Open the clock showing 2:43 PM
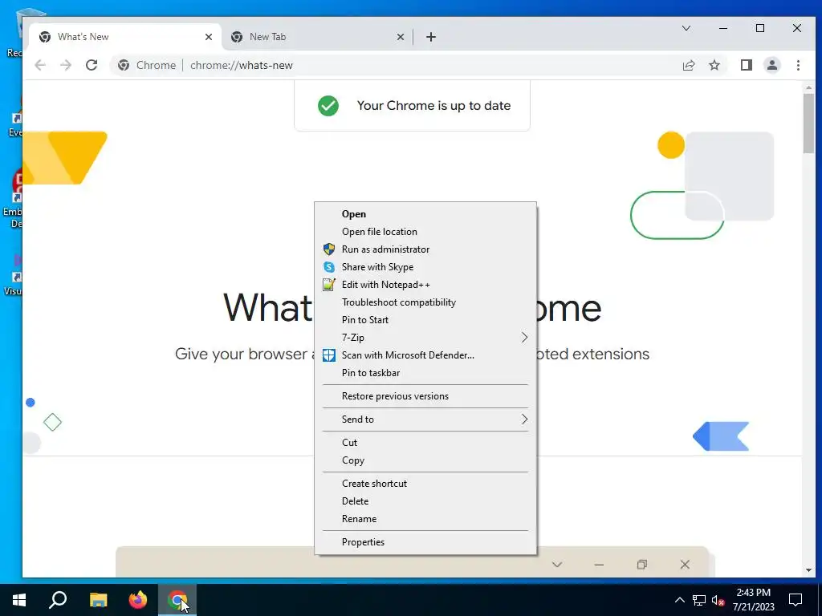 click(x=753, y=600)
